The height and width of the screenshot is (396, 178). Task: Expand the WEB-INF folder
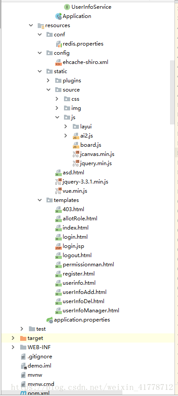point(13,347)
